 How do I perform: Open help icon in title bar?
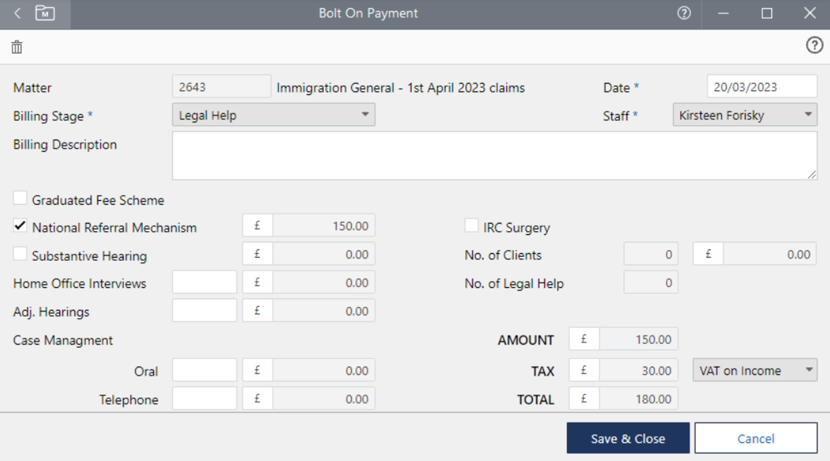point(684,13)
